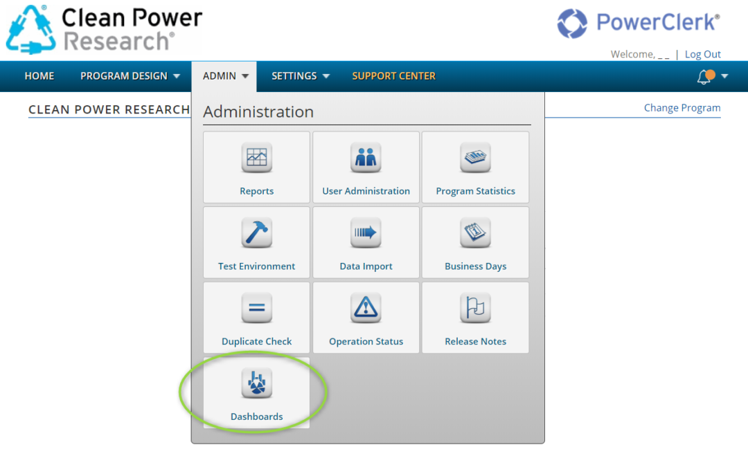View the Release Notes
The image size is (748, 456).
tap(475, 317)
